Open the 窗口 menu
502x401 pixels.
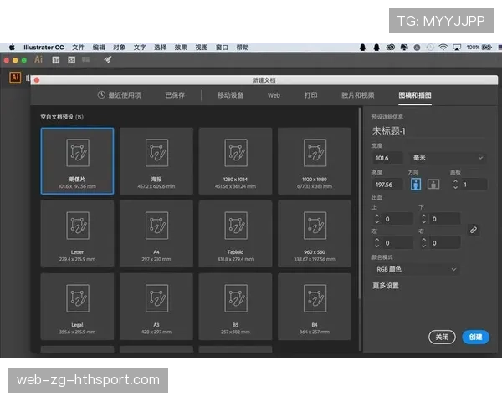click(222, 48)
